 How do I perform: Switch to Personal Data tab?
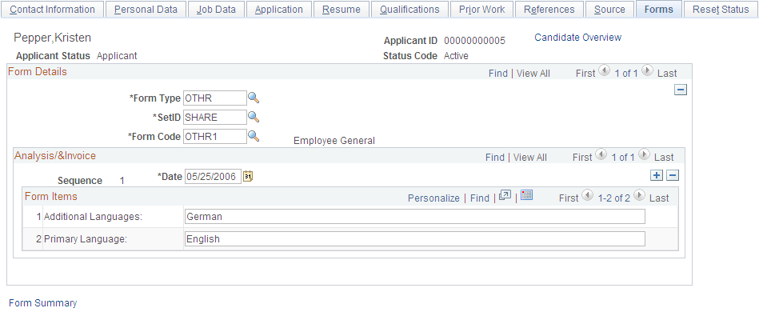146,10
